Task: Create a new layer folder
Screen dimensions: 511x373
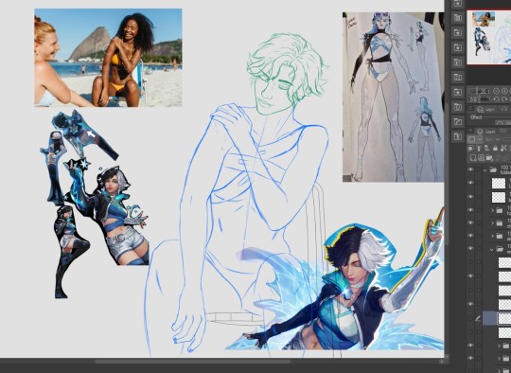Action: tap(489, 158)
